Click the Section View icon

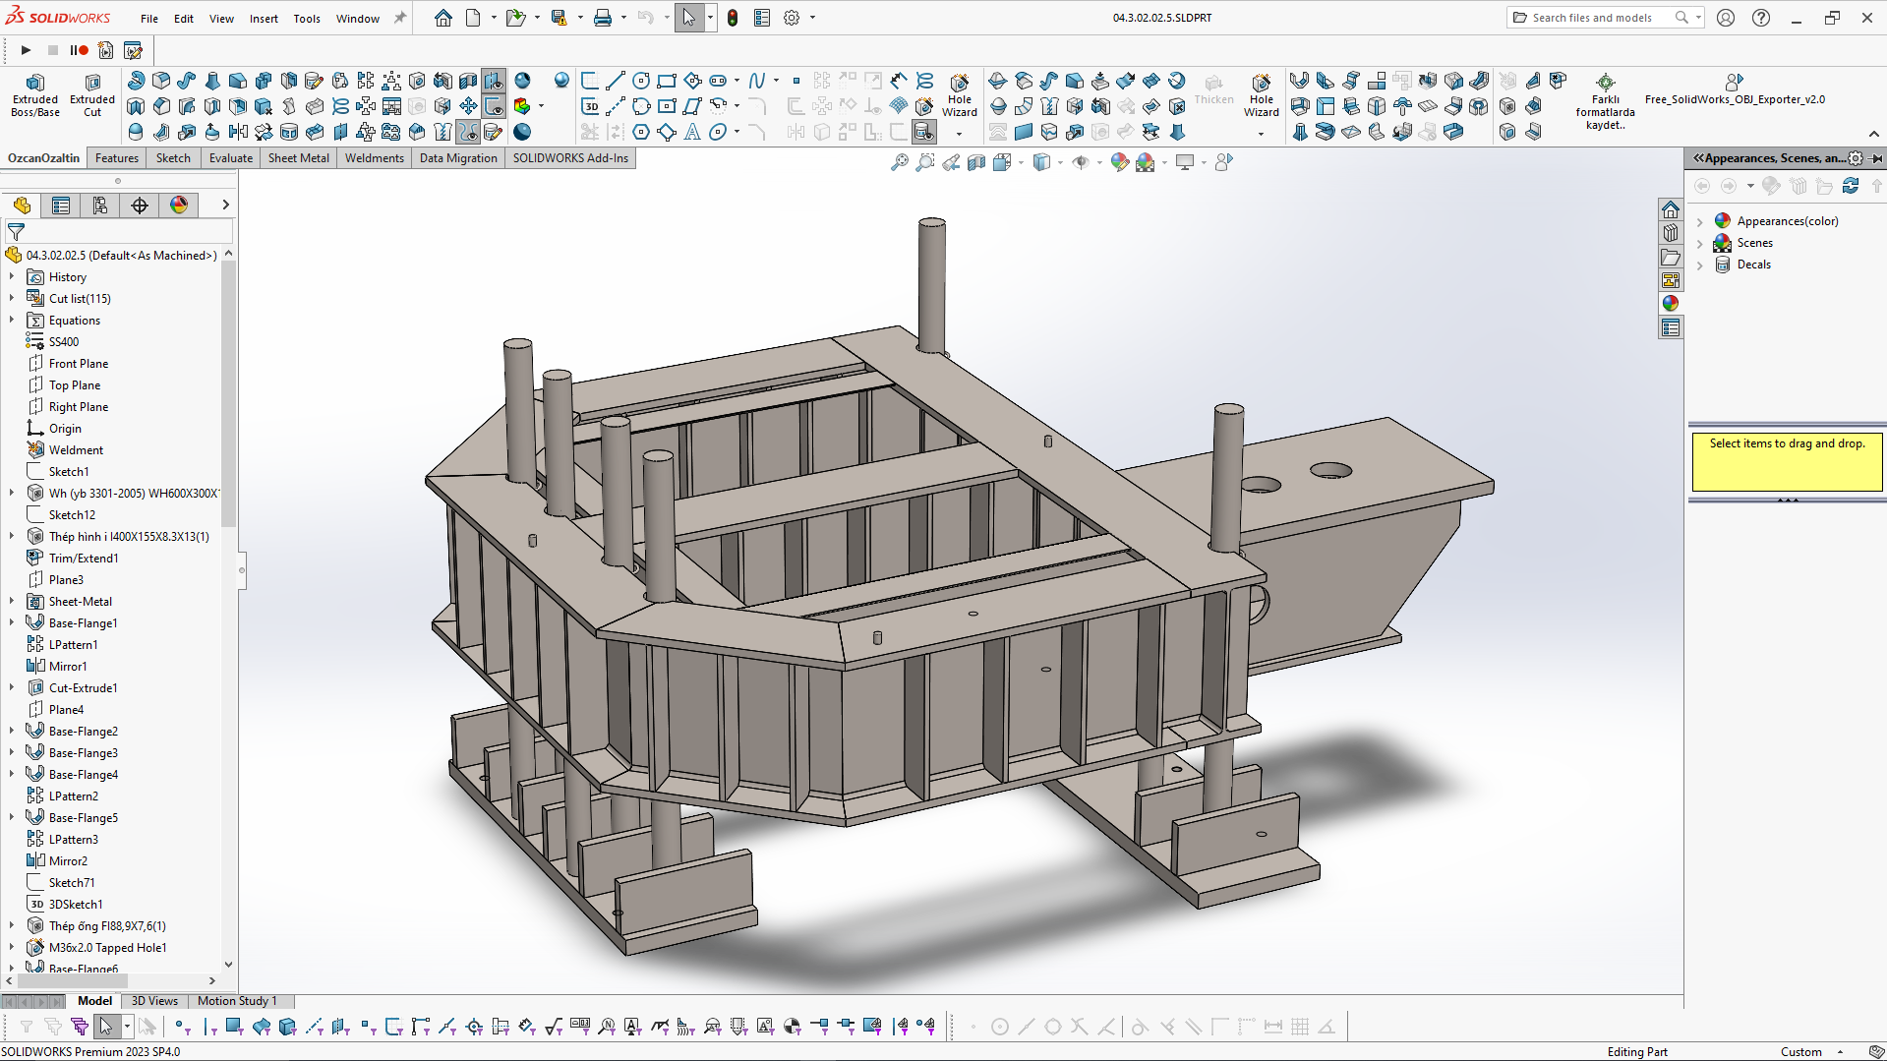976,162
